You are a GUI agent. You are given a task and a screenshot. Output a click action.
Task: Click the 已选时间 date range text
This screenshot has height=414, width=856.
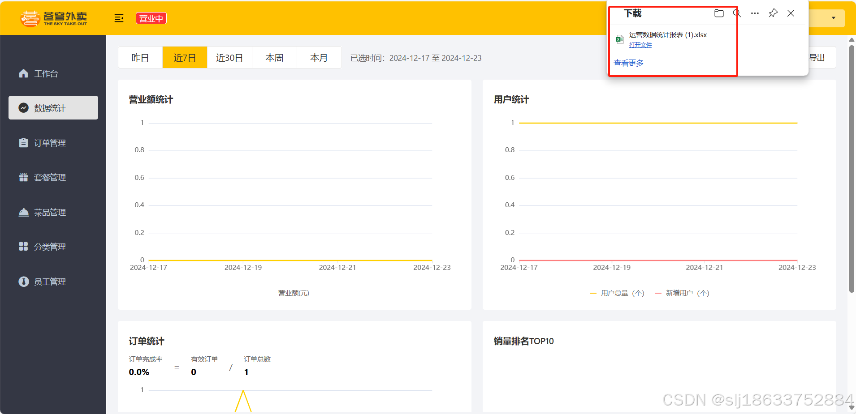click(416, 58)
